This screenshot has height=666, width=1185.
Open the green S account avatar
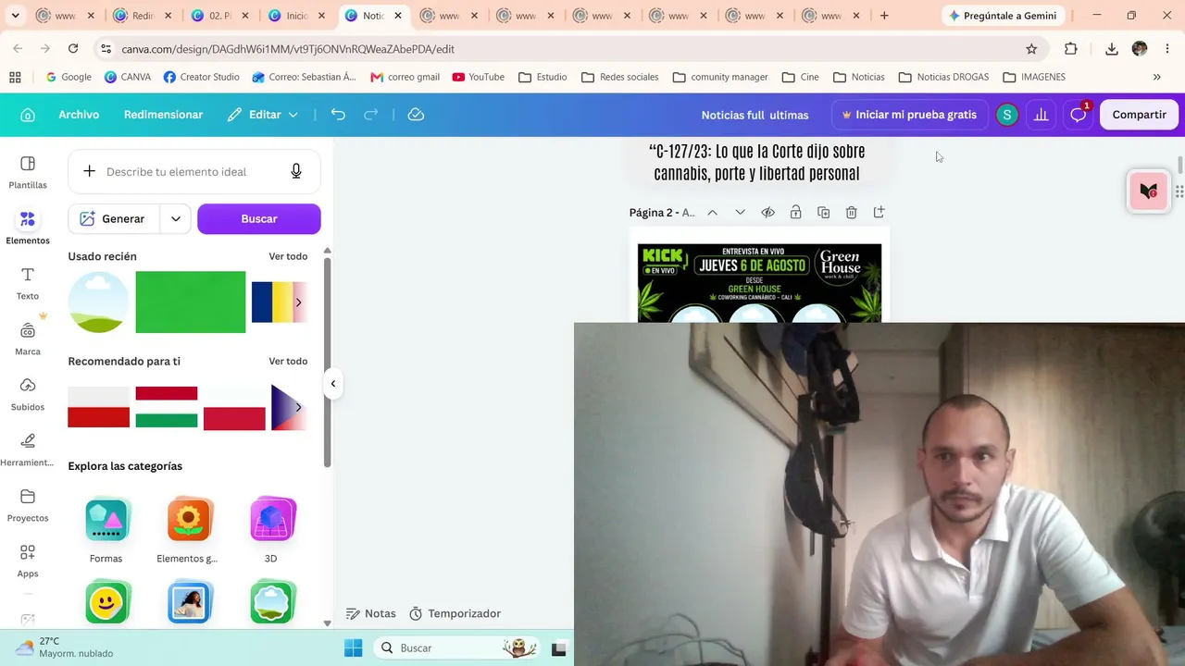(1006, 115)
